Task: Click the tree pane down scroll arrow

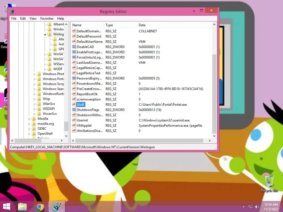Action: (66, 136)
